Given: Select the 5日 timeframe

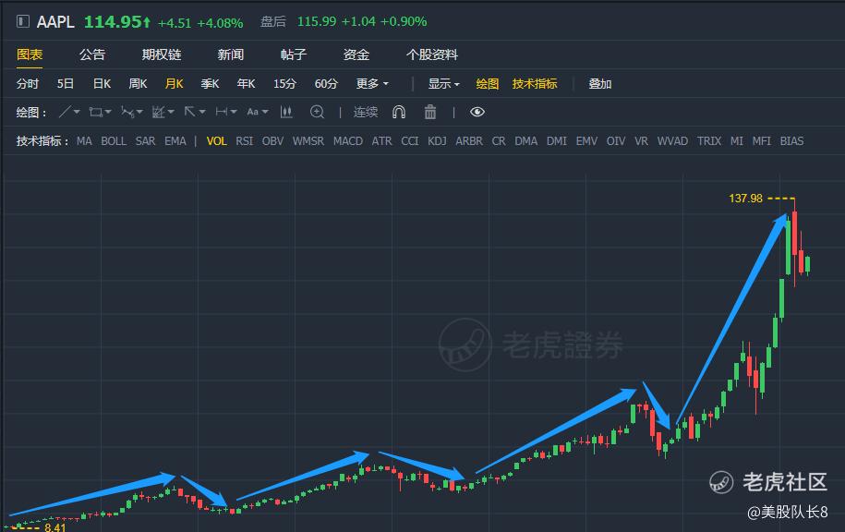Looking at the screenshot, I should point(66,83).
